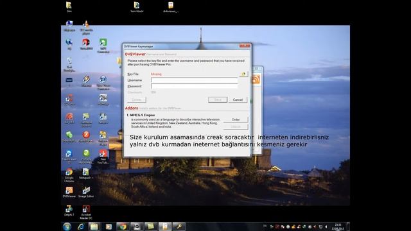Open the Acrobat Reader DC desktop shortcut
The width and height of the screenshot is (411, 231).
[86, 212]
